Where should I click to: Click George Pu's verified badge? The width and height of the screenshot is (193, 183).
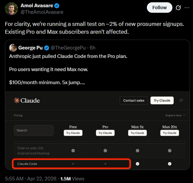coord(47,48)
